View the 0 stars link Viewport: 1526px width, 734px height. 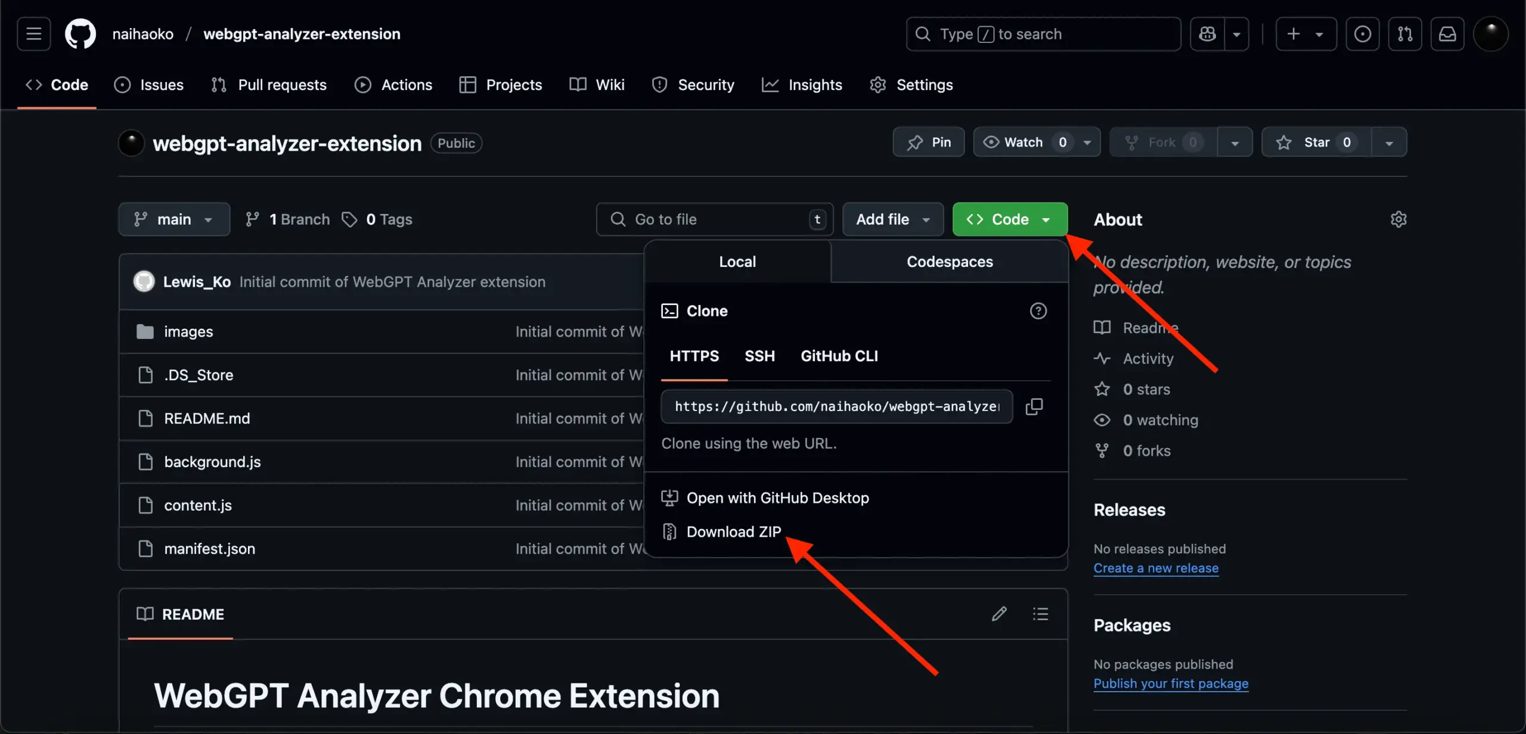point(1132,390)
